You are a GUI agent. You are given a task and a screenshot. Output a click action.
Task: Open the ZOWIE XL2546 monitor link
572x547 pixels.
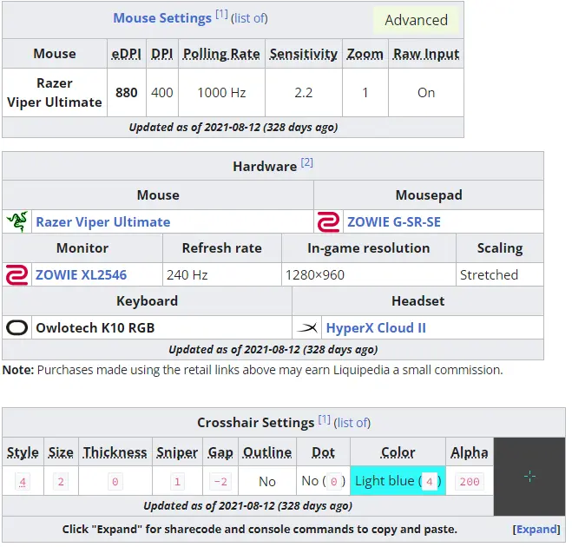[81, 274]
